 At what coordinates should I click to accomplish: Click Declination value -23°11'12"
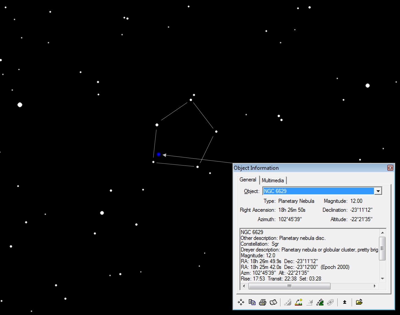[x=361, y=210]
